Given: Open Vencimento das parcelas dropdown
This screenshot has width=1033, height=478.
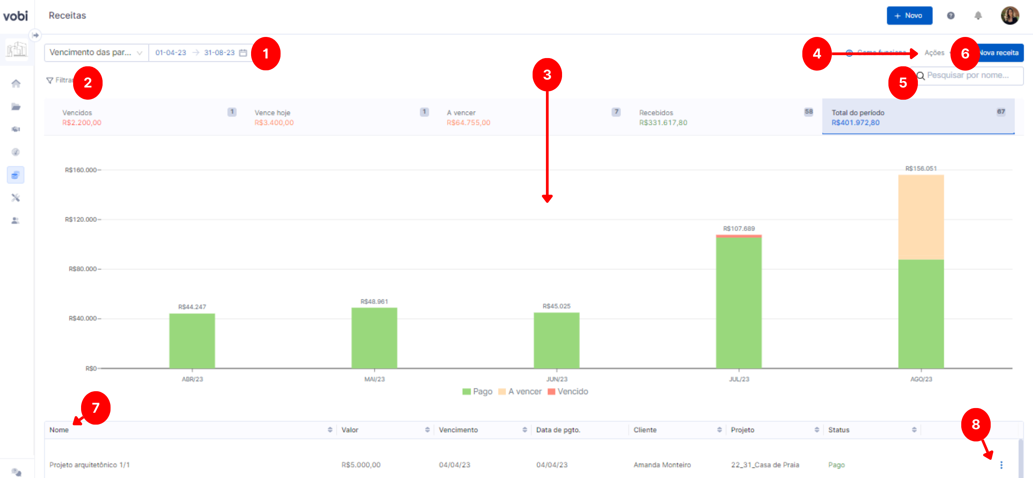Looking at the screenshot, I should click(96, 52).
